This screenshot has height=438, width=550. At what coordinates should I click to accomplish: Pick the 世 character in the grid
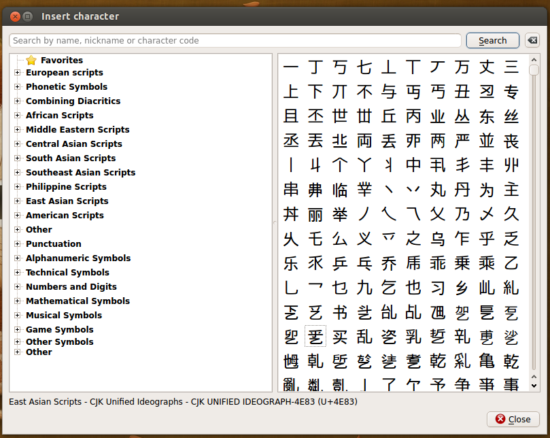(340, 116)
